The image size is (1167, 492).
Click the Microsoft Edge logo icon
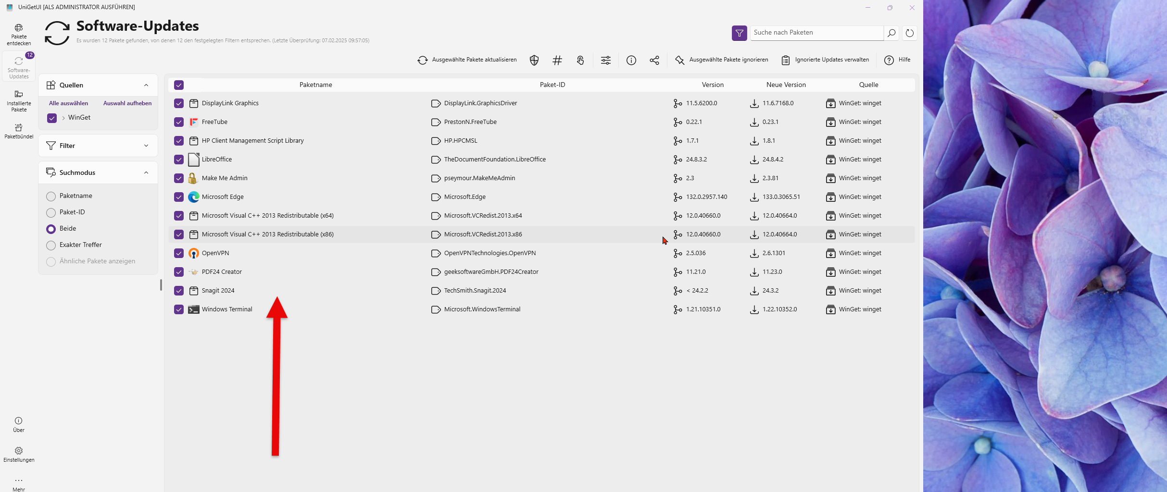[x=194, y=197]
